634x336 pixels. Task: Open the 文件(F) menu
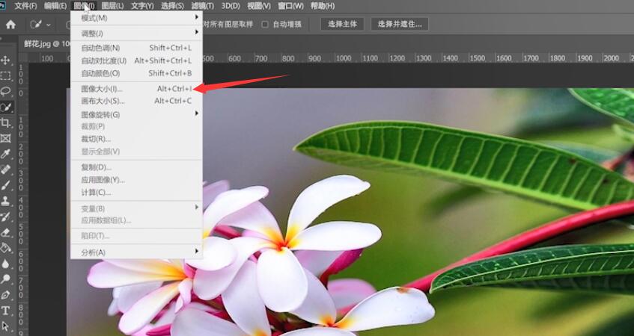coord(25,6)
